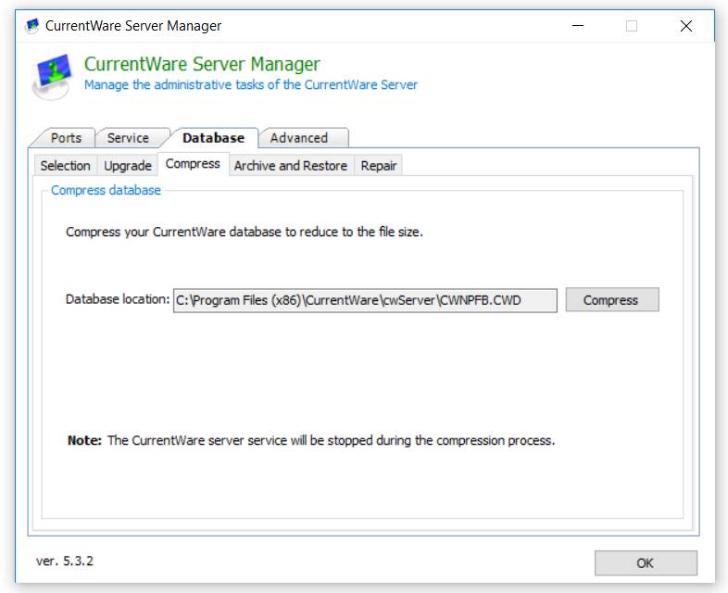This screenshot has width=728, height=593.
Task: Open the Ports tab
Action: (x=66, y=138)
